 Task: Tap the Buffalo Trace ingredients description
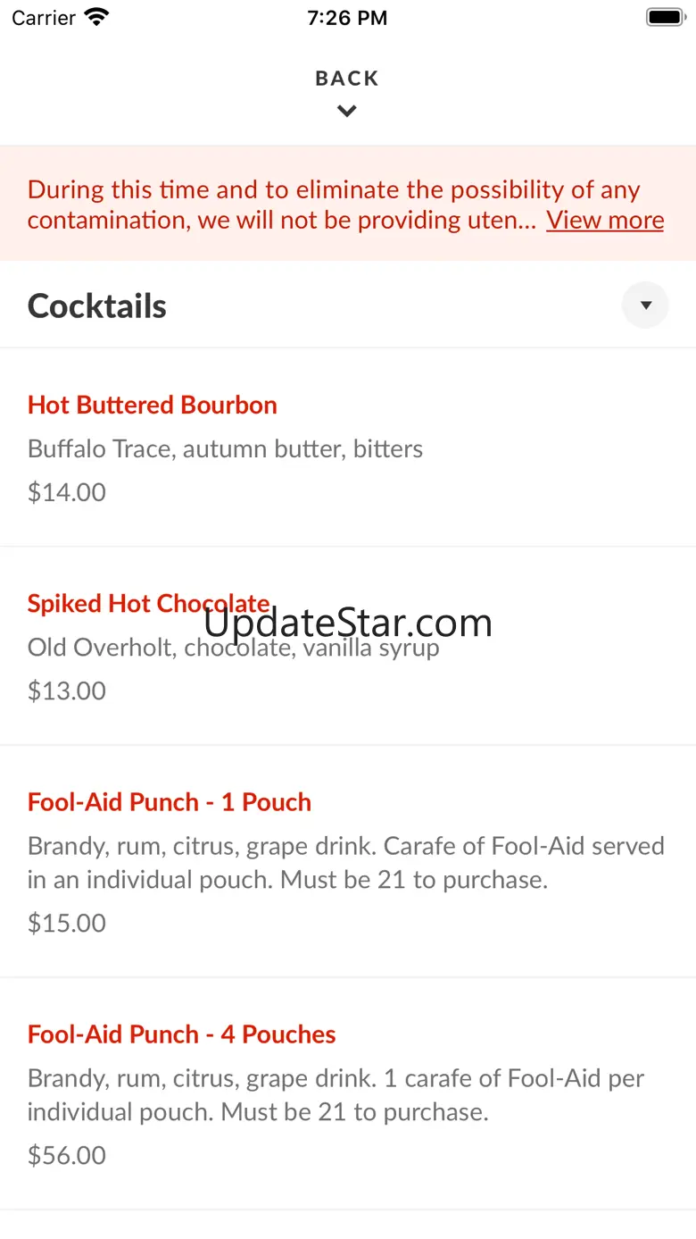pyautogui.click(x=225, y=448)
